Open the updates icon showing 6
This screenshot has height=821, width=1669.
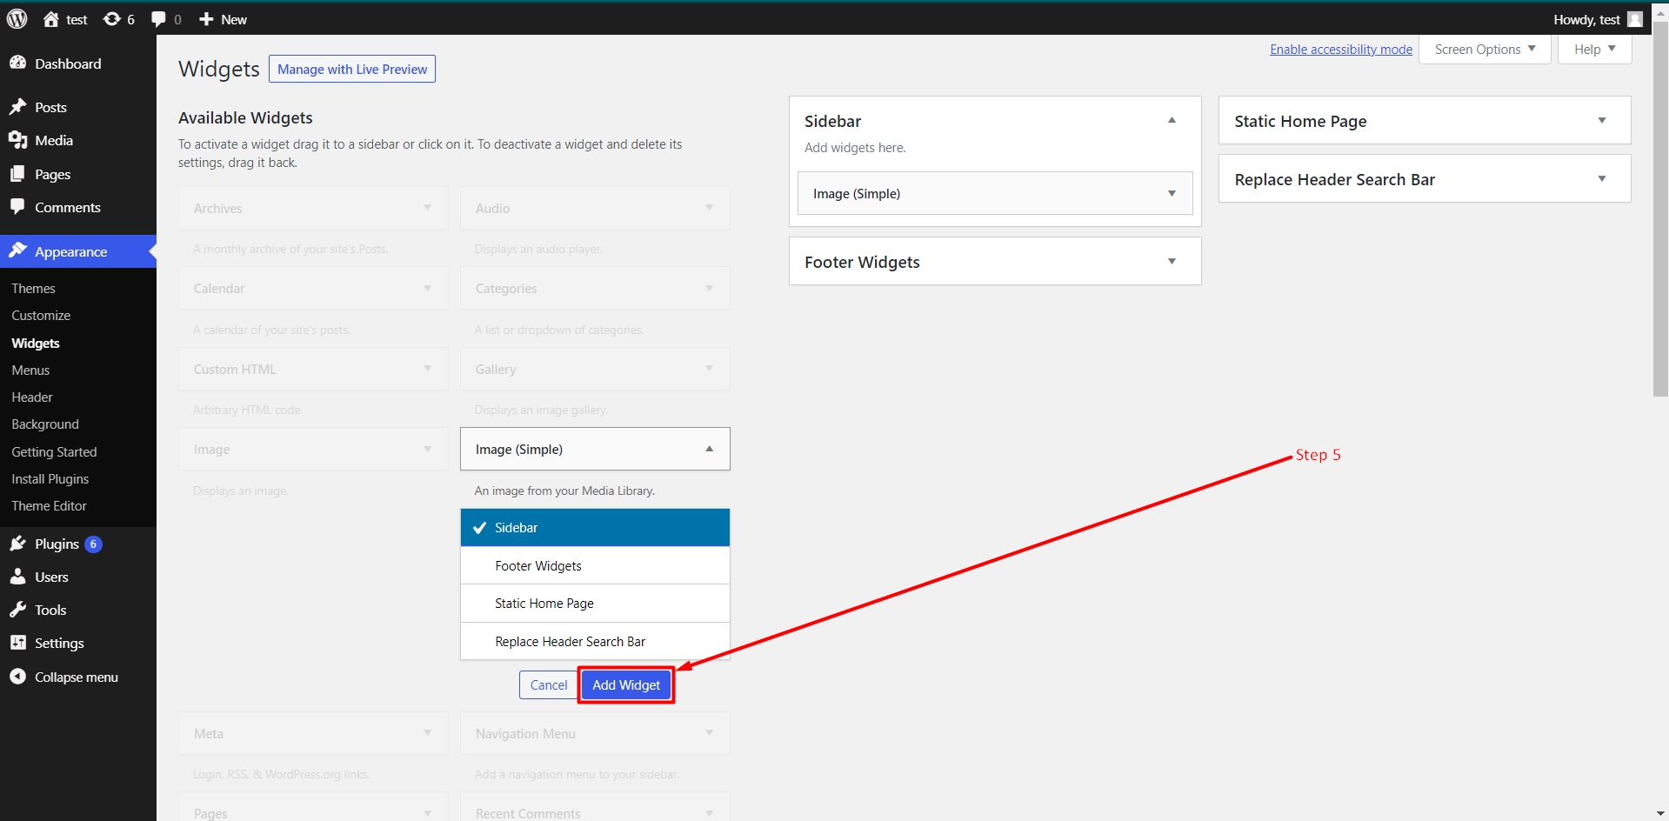(111, 19)
